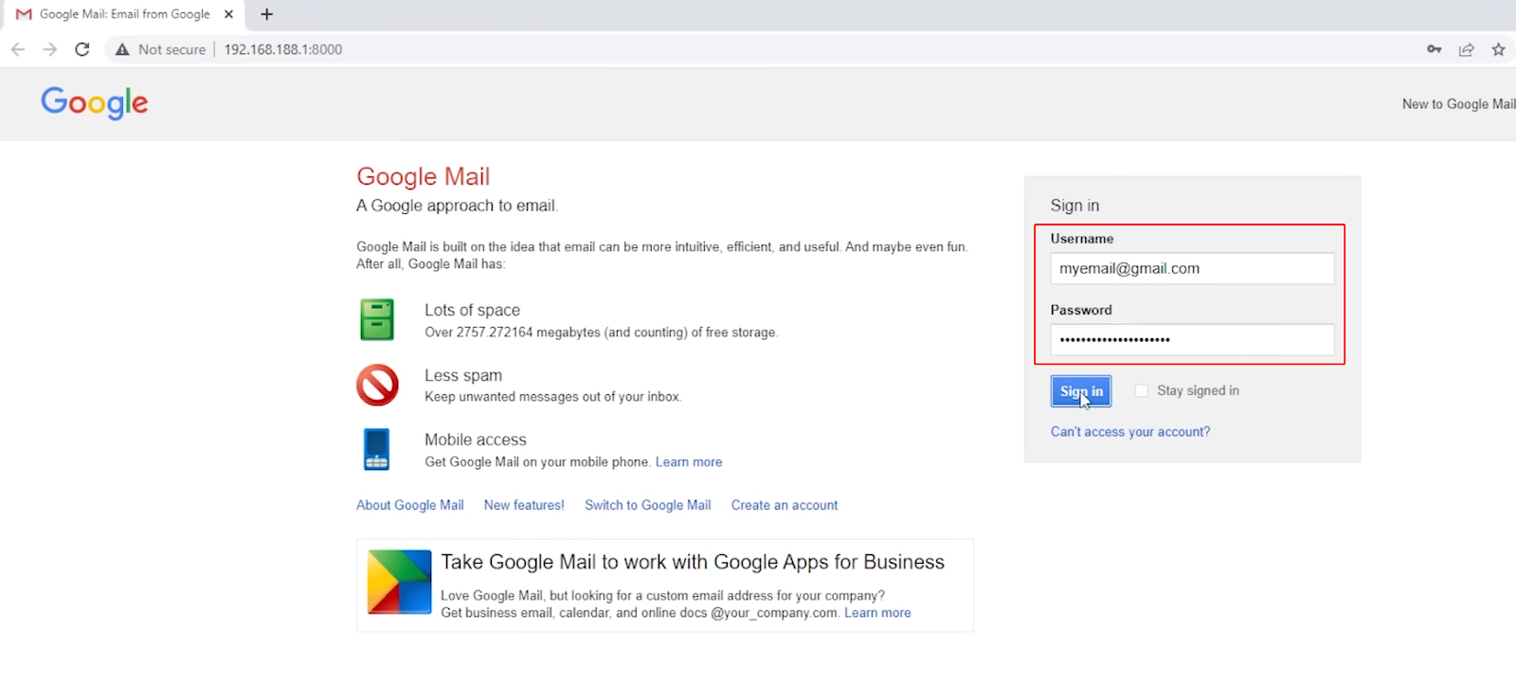Viewport: 1516px width, 685px height.
Task: Select the Google Mail browser tab
Action: (124, 14)
